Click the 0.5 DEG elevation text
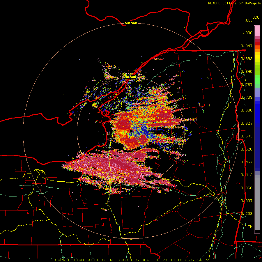262x262 pixels. point(140,260)
